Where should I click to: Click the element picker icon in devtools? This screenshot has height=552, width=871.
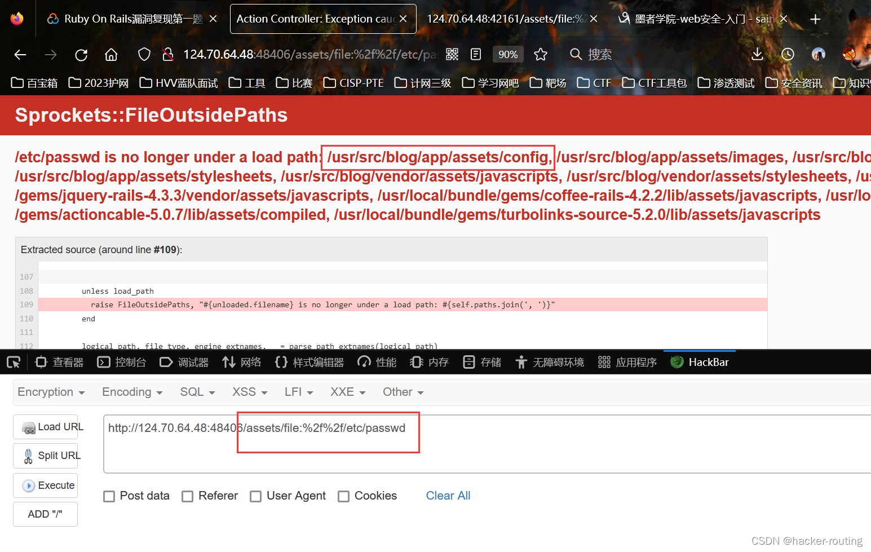point(13,362)
